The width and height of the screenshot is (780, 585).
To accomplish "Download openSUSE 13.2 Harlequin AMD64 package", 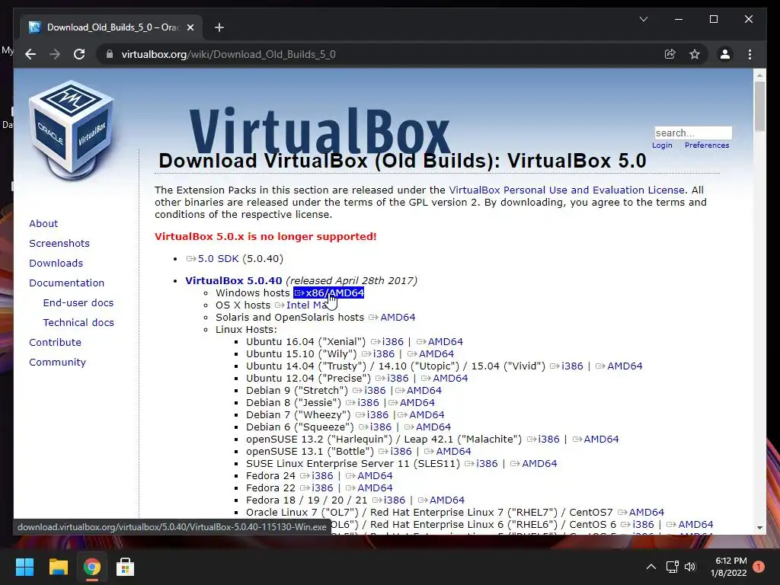I will click(x=596, y=440).
